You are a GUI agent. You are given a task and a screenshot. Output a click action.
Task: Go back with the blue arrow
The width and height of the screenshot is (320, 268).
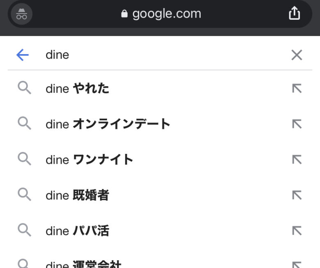[x=23, y=55]
